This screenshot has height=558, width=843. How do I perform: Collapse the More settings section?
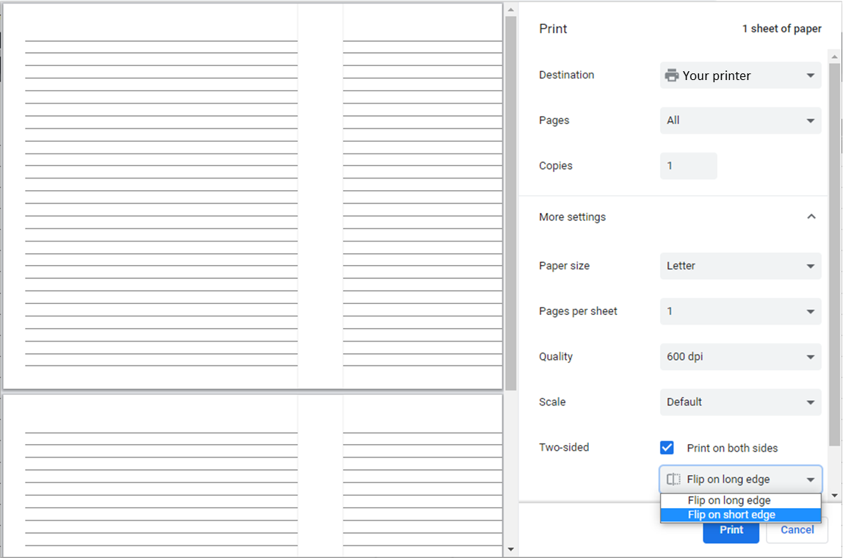coord(811,217)
